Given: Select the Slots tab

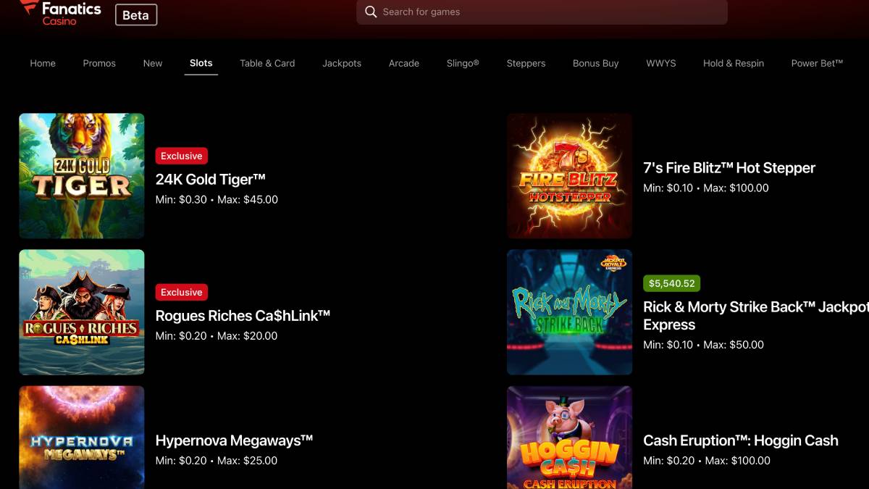Looking at the screenshot, I should click(x=201, y=63).
